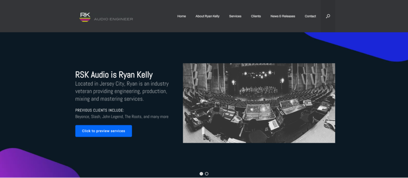408x178 pixels.
Task: Open News & Releases page
Action: [x=282, y=16]
